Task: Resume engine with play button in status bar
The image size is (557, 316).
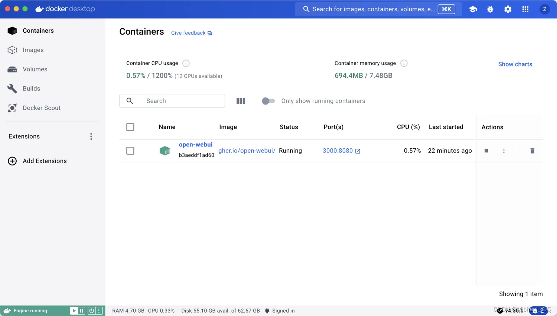Action: (x=74, y=311)
